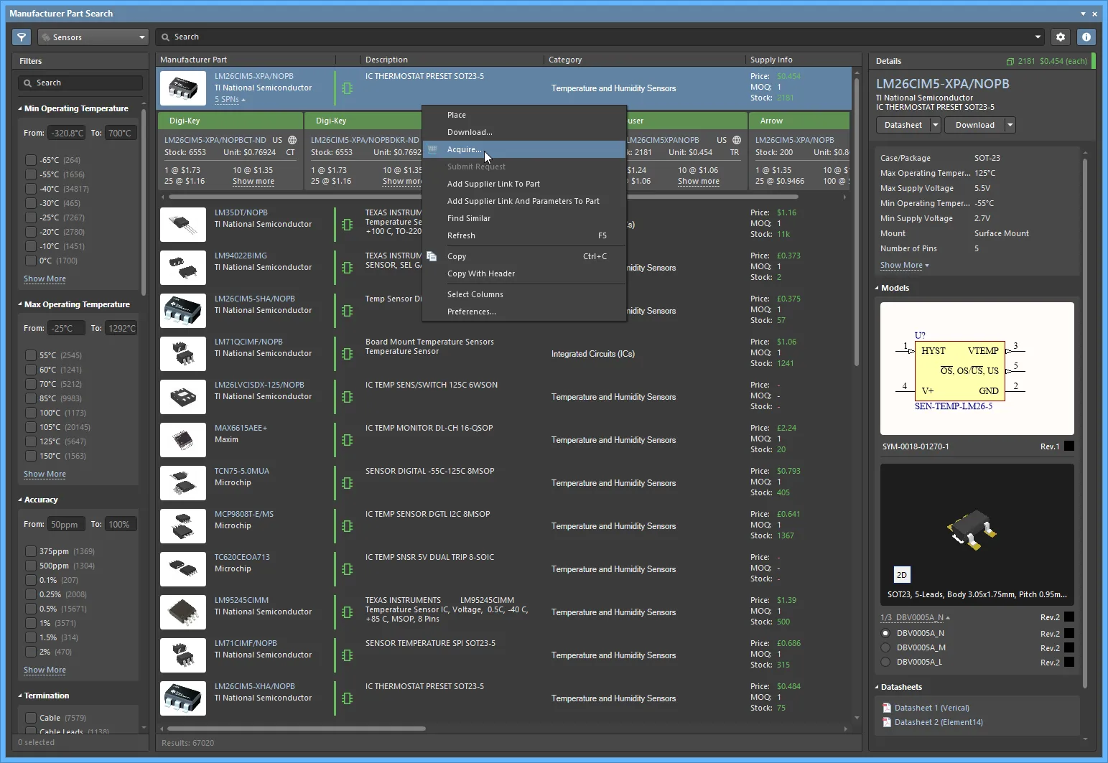1108x763 pixels.
Task: Click component icon beside LM35DT/NOPB
Action: [348, 225]
